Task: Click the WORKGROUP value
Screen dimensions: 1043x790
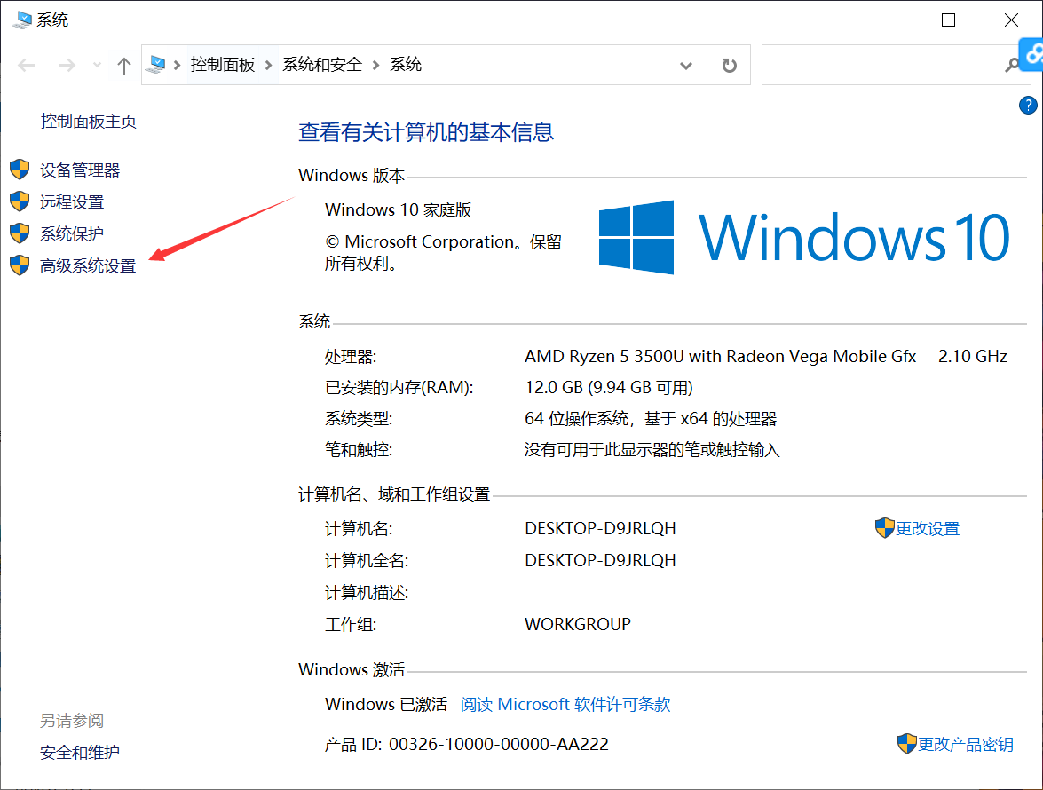Action: coord(577,624)
